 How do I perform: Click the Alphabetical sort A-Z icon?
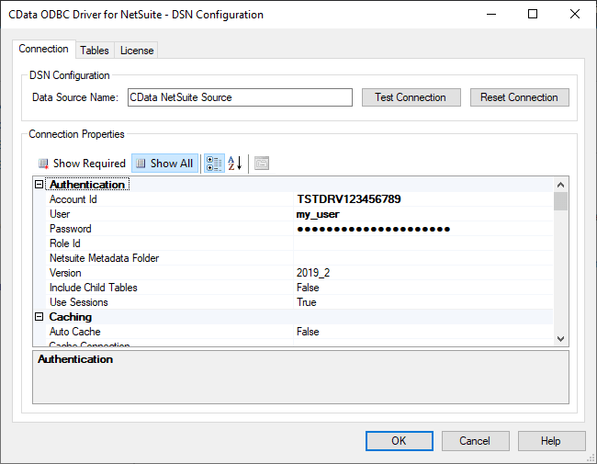235,164
